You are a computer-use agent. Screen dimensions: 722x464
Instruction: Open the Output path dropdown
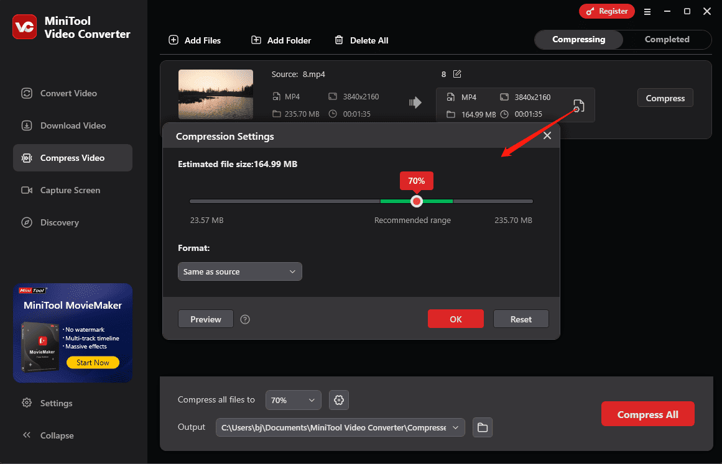340,428
